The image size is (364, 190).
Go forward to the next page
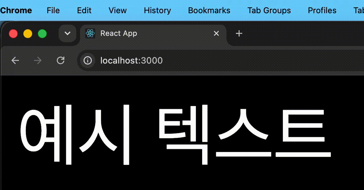(38, 61)
